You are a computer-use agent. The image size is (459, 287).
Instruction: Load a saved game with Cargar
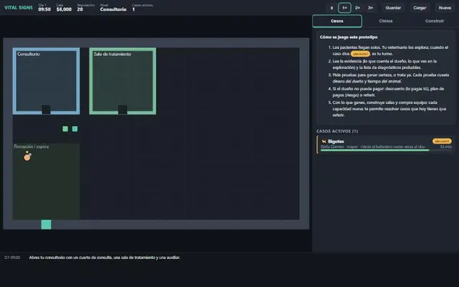click(x=420, y=8)
